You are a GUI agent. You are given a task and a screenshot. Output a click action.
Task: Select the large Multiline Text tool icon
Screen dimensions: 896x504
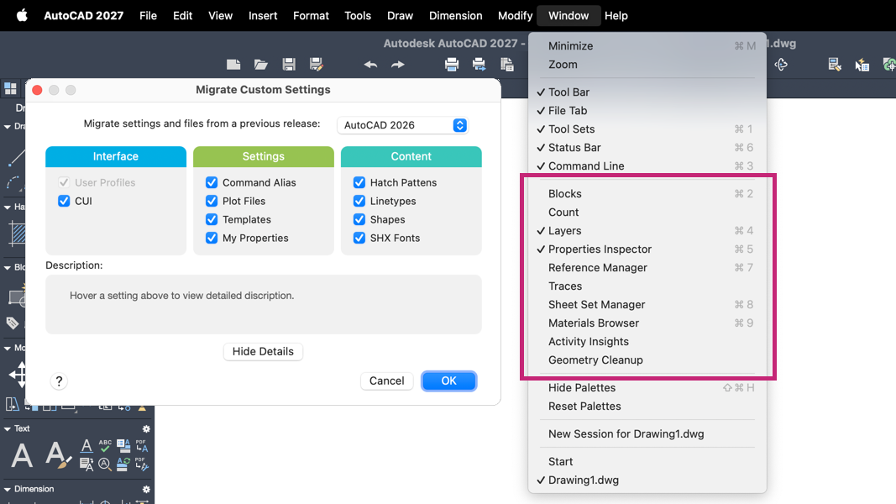click(x=22, y=455)
